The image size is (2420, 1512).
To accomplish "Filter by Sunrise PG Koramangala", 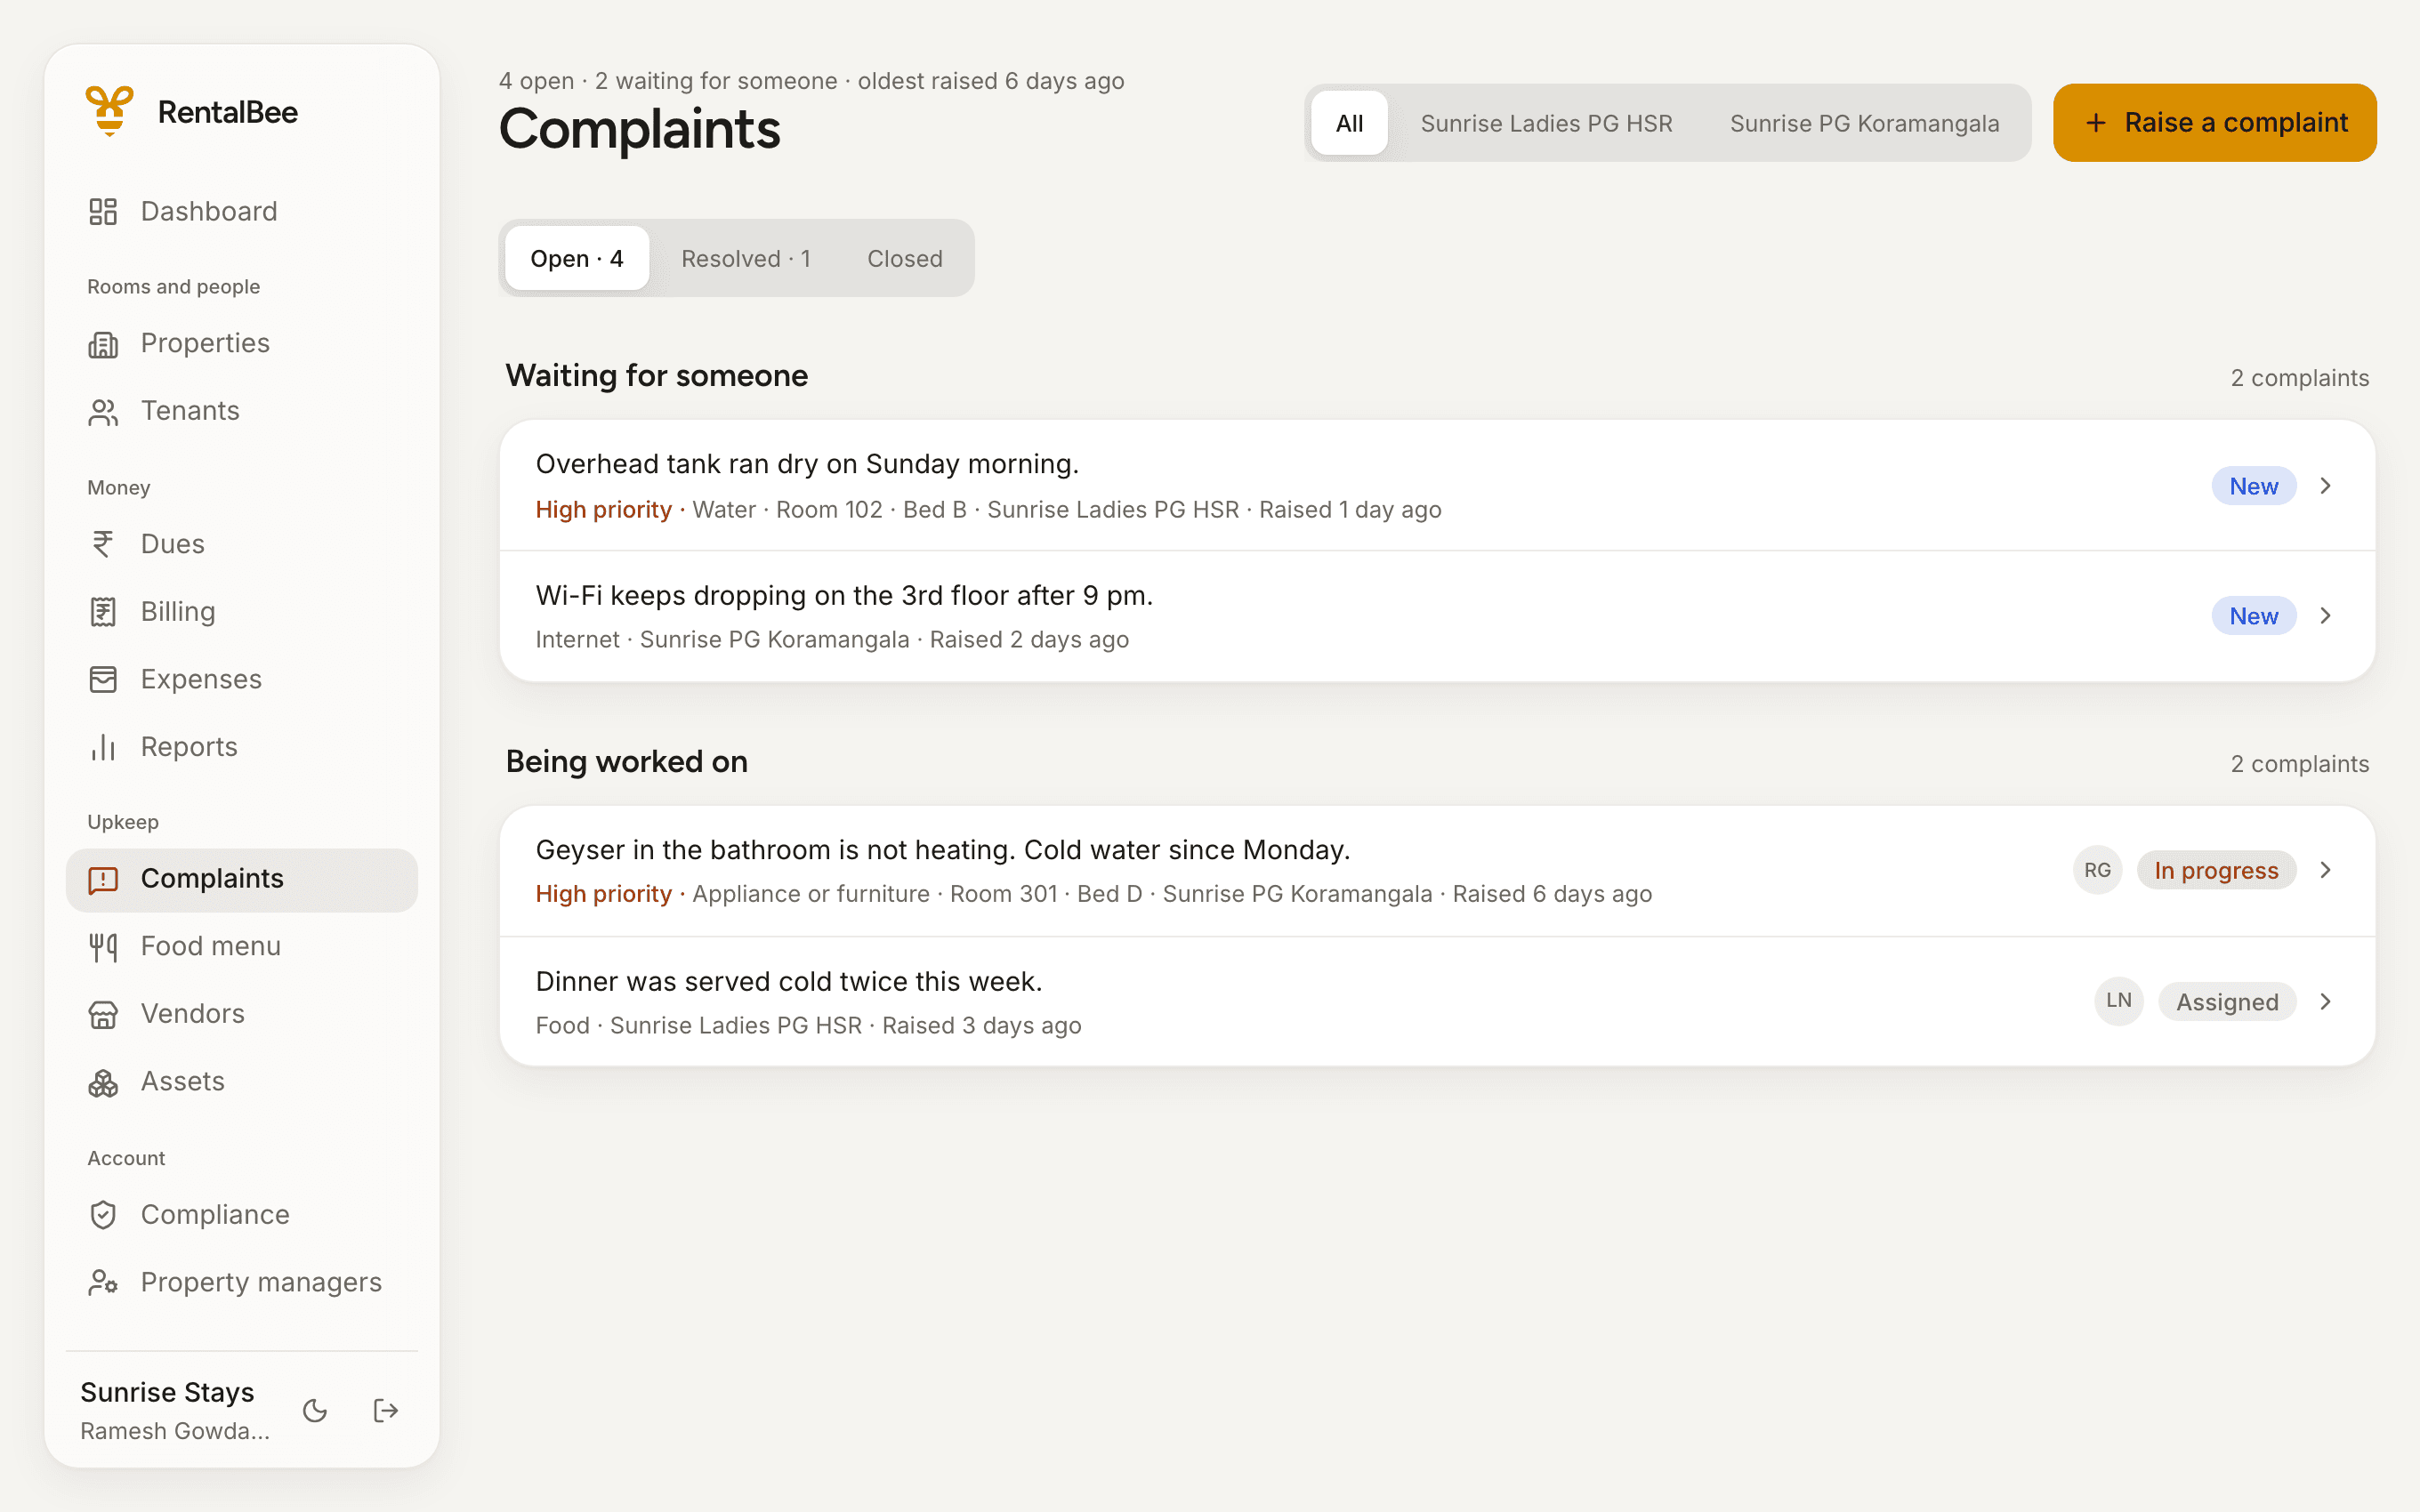I will pyautogui.click(x=1865, y=123).
